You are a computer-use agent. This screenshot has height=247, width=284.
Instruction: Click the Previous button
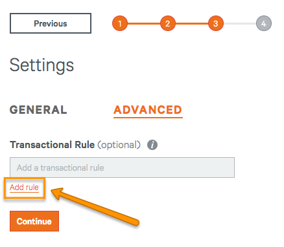[x=51, y=23]
